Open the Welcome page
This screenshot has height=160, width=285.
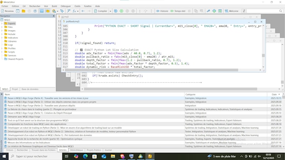pyautogui.click(x=231, y=11)
